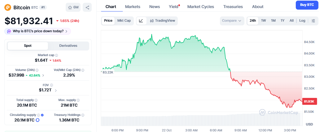The image size is (319, 132).
Task: Click the verified badge near Circulating supply
Action: coord(42,115)
